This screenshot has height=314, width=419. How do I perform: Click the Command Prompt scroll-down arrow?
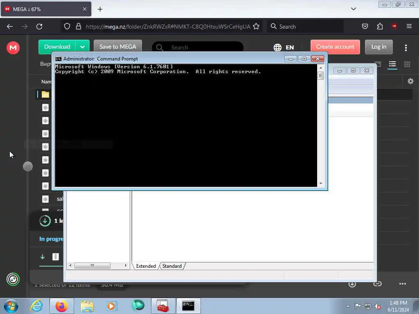321,184
